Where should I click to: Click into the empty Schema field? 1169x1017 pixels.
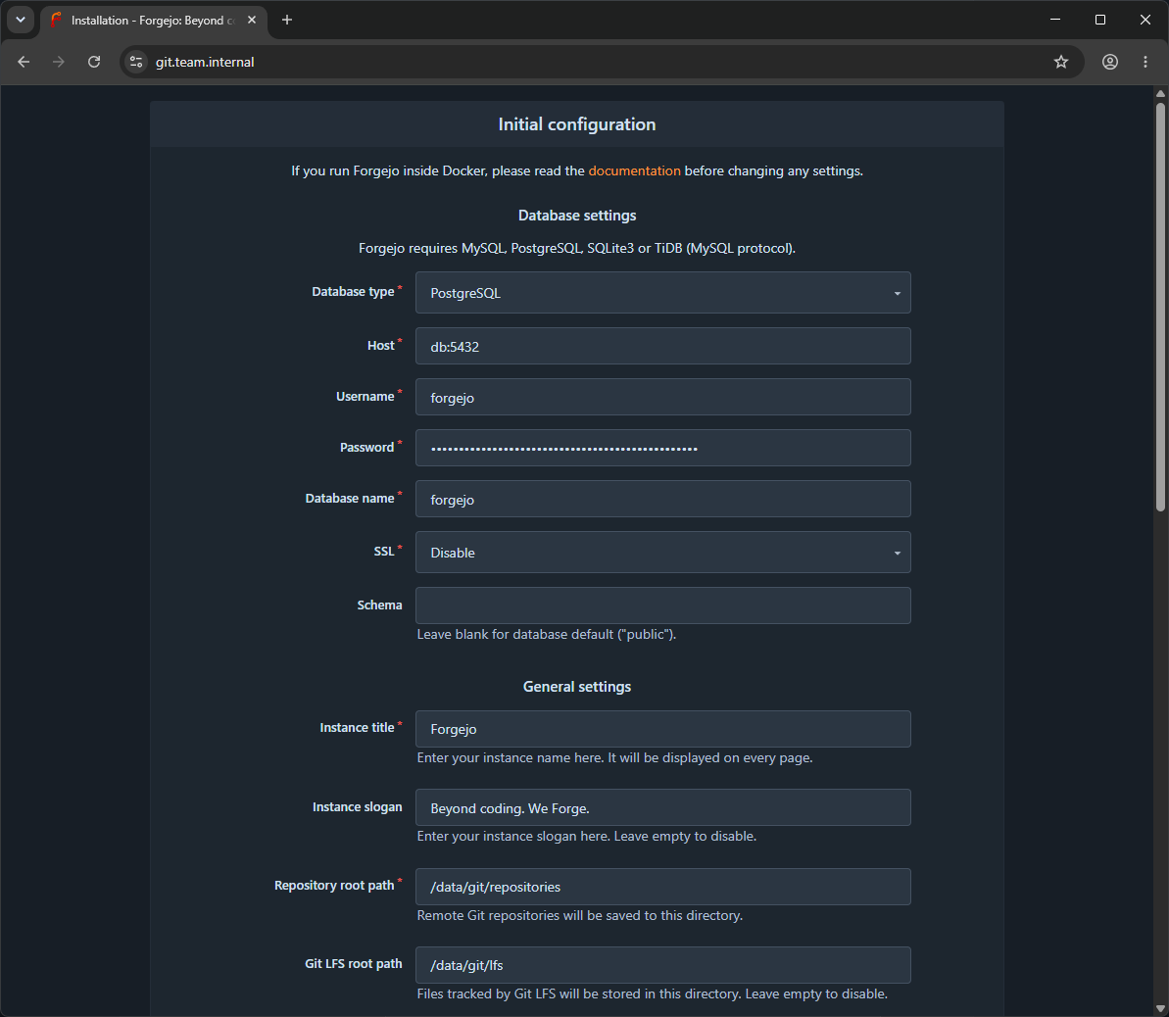[x=662, y=605]
